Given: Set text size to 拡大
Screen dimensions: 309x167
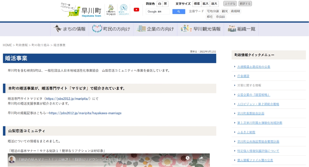Looking at the screenshot, I should (205, 4).
